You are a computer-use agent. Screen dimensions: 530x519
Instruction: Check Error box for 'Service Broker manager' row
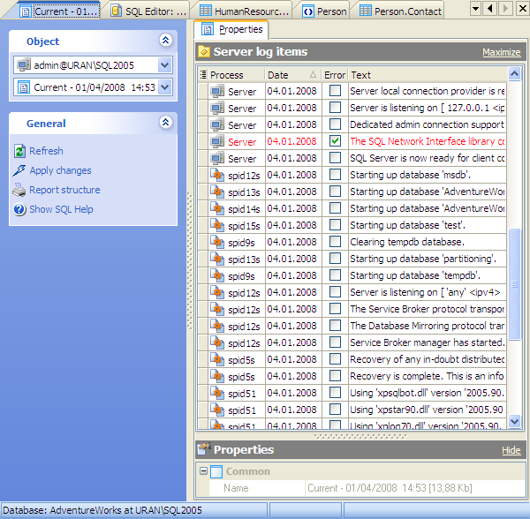pos(335,342)
